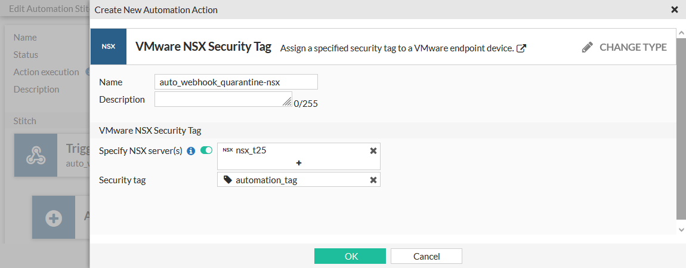Click into the Name input field
This screenshot has width=686, height=268.
(x=236, y=82)
